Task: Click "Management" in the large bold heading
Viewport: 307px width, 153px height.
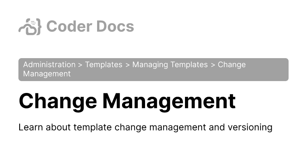Action: coord(169,101)
